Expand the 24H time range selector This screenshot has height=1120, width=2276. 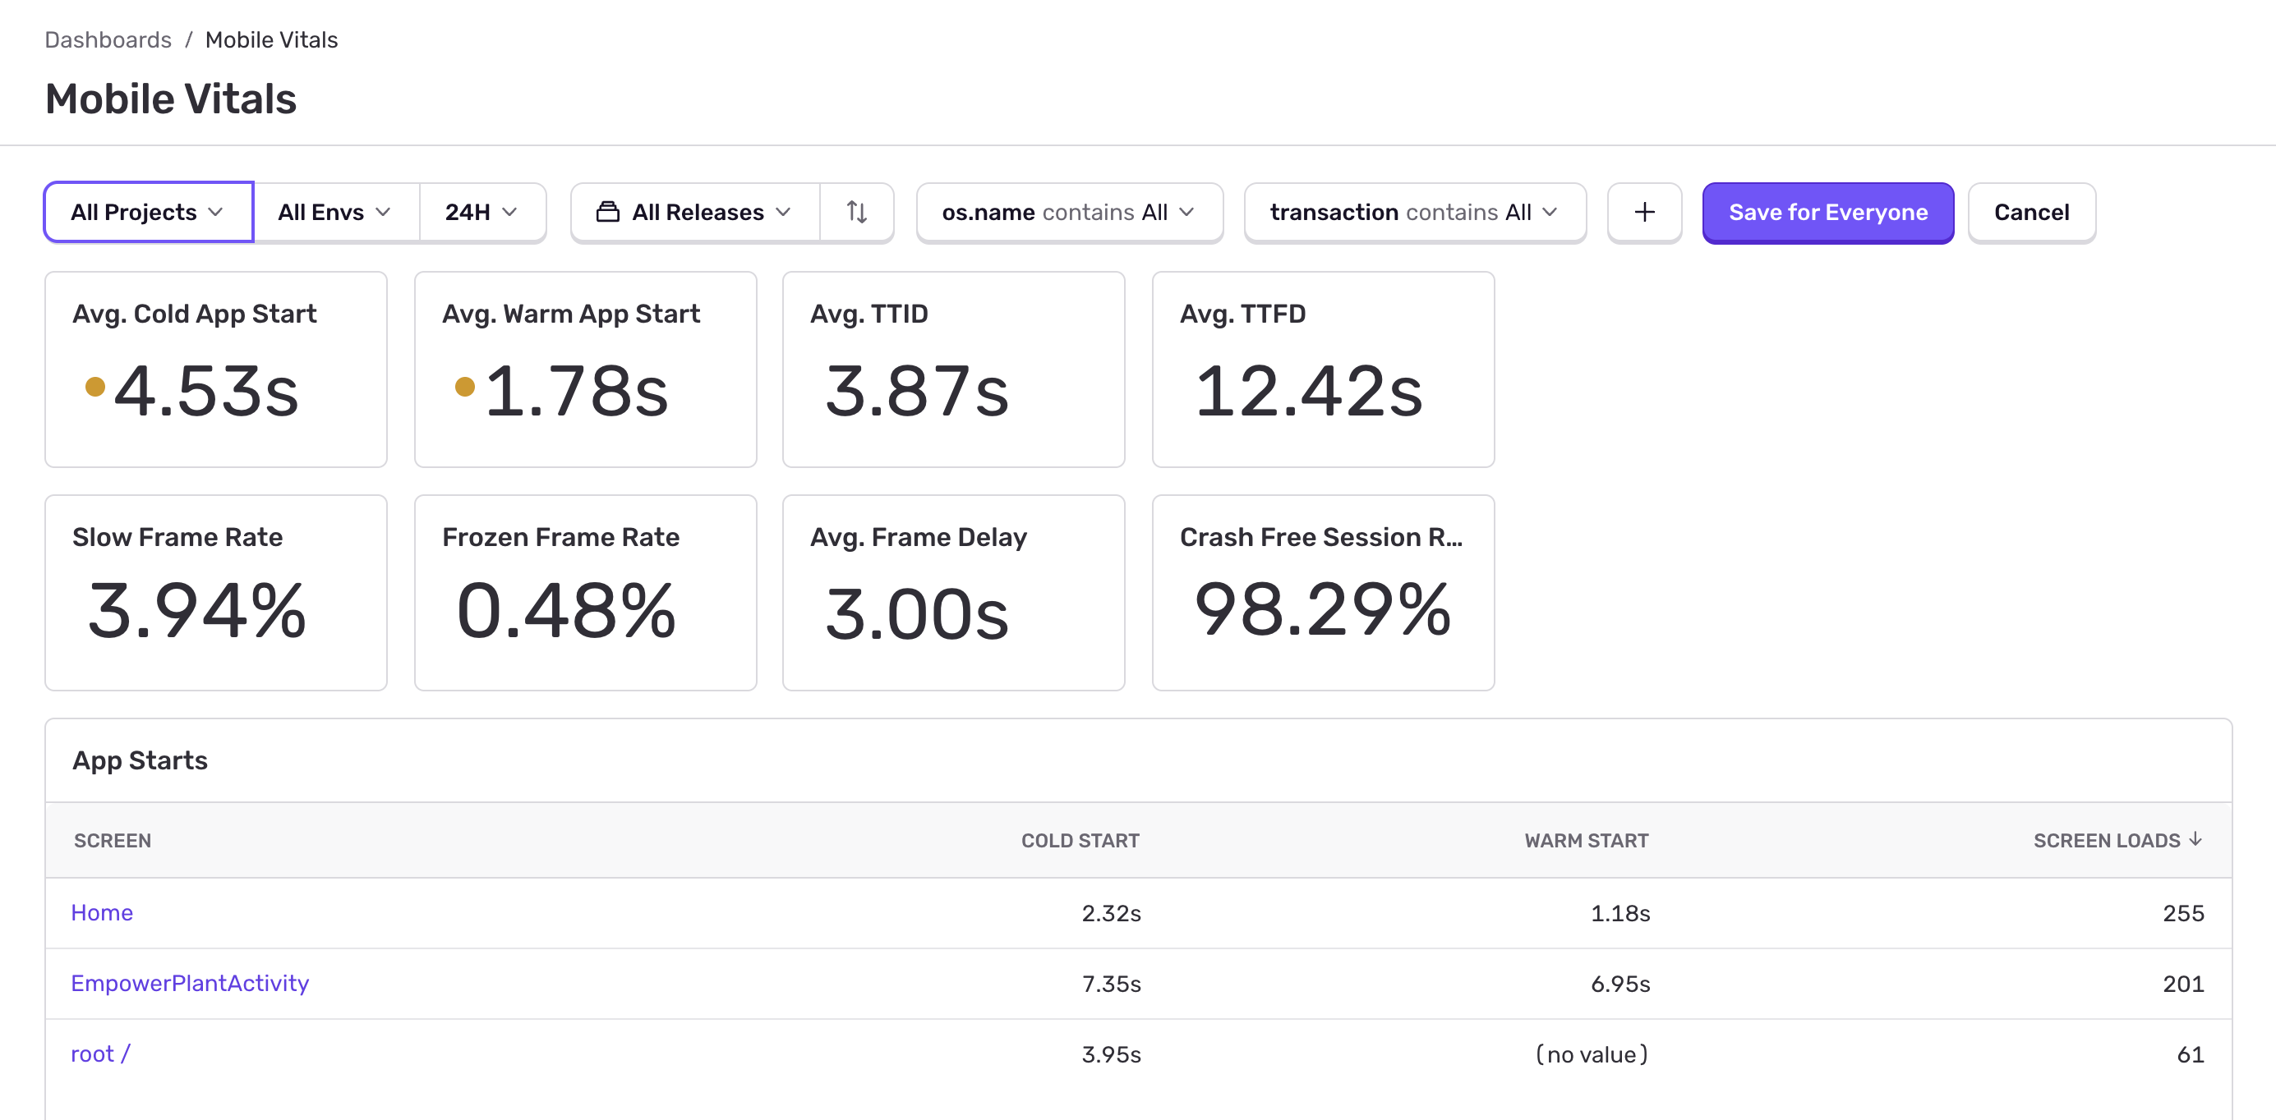pos(481,212)
